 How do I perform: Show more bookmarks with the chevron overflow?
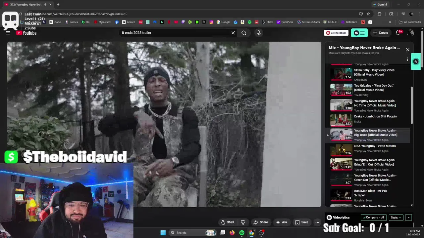coord(390,22)
